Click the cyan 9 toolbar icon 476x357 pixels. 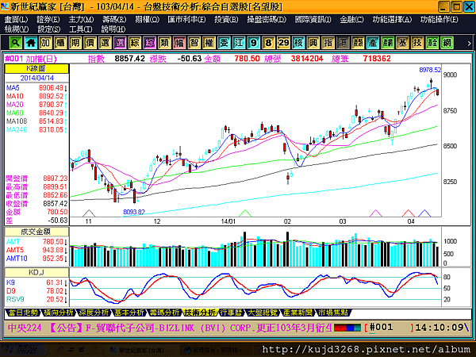(x=254, y=43)
